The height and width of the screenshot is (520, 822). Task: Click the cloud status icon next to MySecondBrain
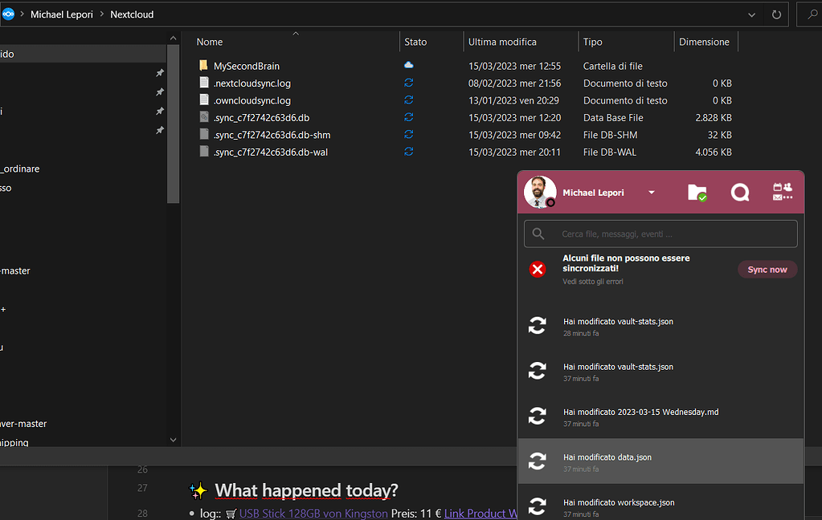(408, 65)
